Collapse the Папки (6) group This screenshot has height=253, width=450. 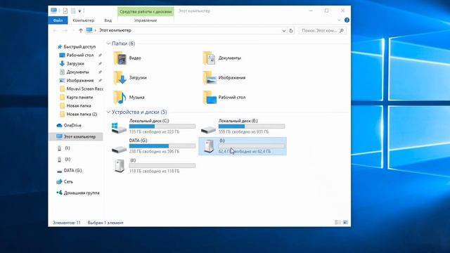pos(108,44)
